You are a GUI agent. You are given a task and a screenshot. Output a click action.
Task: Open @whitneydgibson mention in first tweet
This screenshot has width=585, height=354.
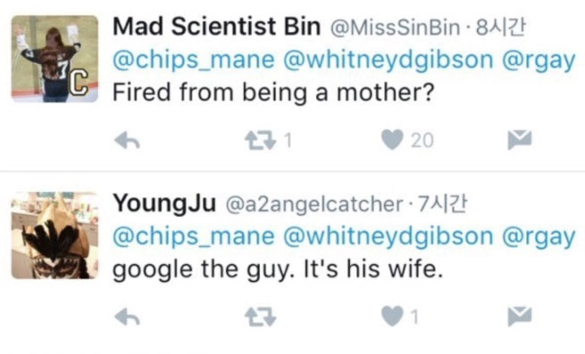pyautogui.click(x=388, y=61)
